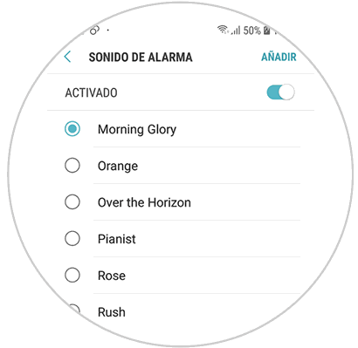This screenshot has height=348, width=358.
Task: Toggle the ACTIVADO alarm sound switch
Action: click(280, 92)
